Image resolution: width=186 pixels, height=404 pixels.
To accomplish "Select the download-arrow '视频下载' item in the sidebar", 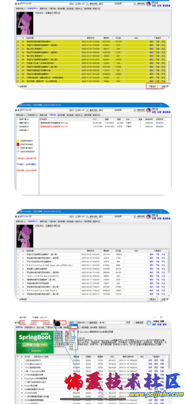I will pyautogui.click(x=23, y=120).
